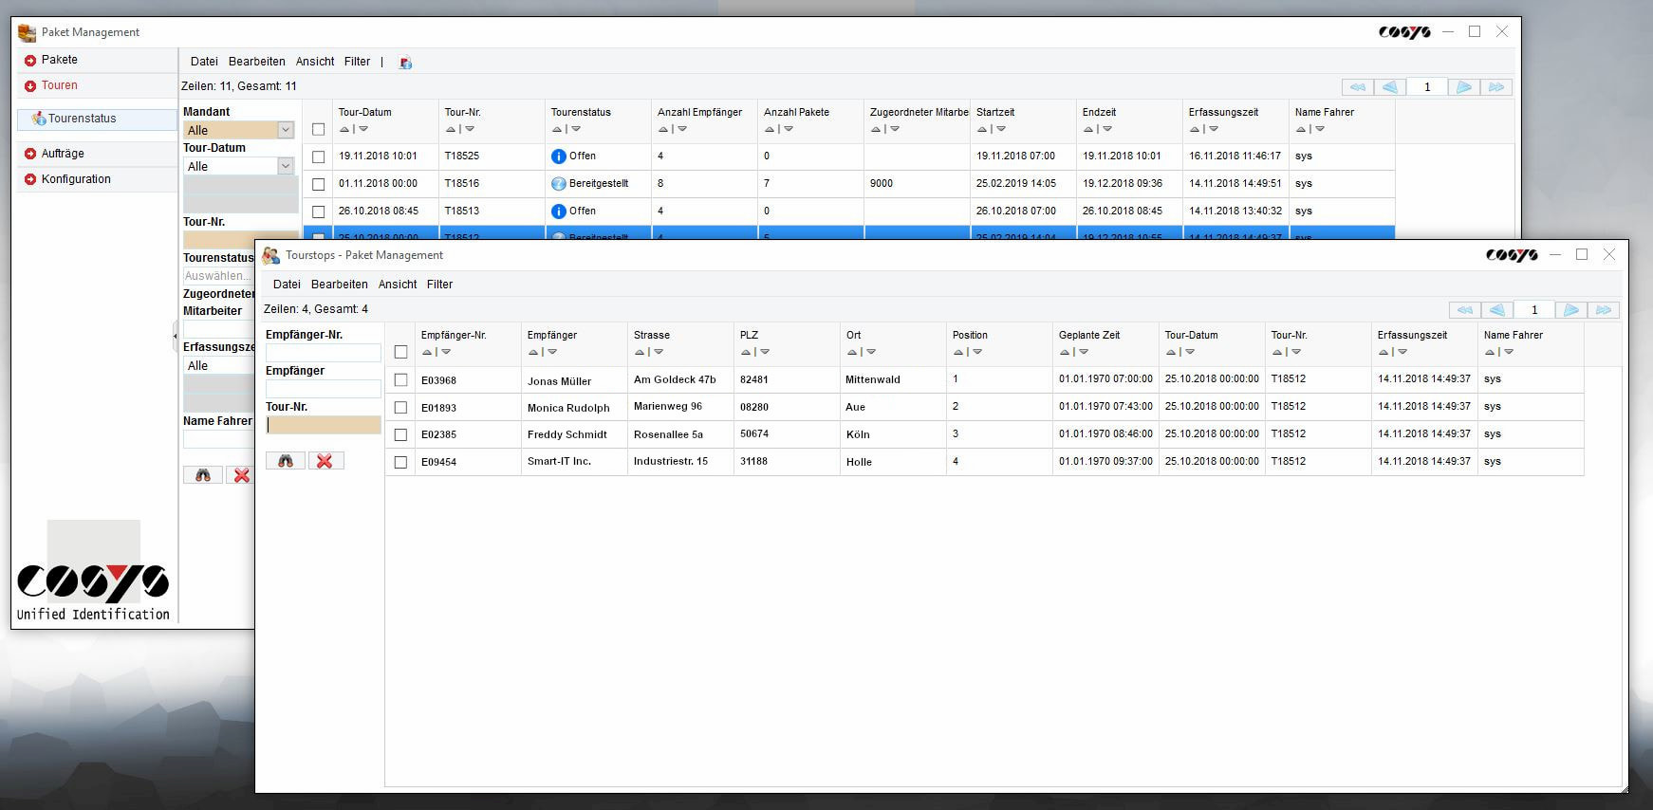This screenshot has width=1653, height=810.
Task: Go to previous page in Paket Management
Action: click(x=1389, y=87)
